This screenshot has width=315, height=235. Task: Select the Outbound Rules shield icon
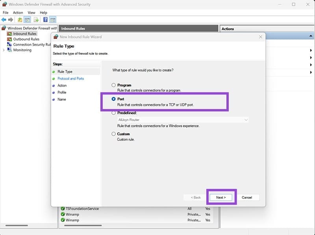(9, 39)
